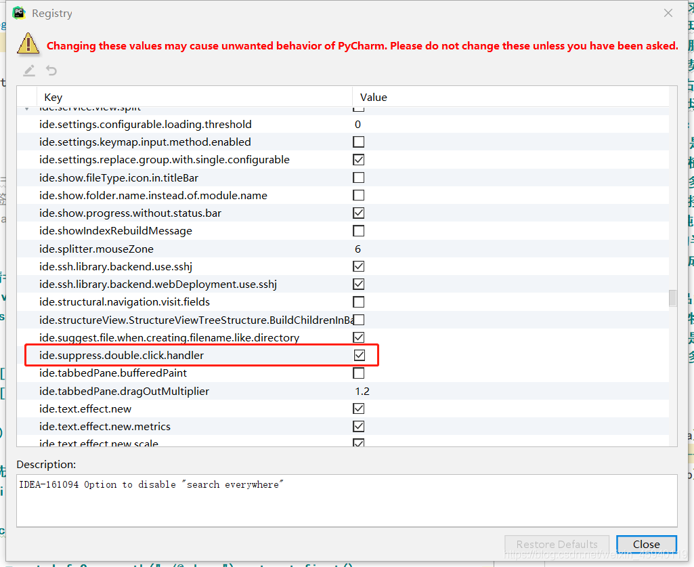Screen dimensions: 694x567
Task: Click the registry list vertical scrollbar thumb
Action: (x=673, y=297)
